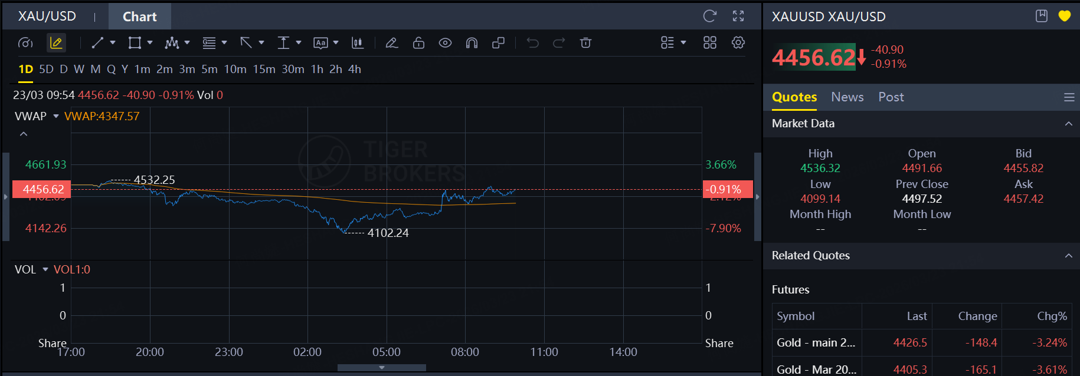Switch to the News tab
1080x376 pixels.
point(847,97)
